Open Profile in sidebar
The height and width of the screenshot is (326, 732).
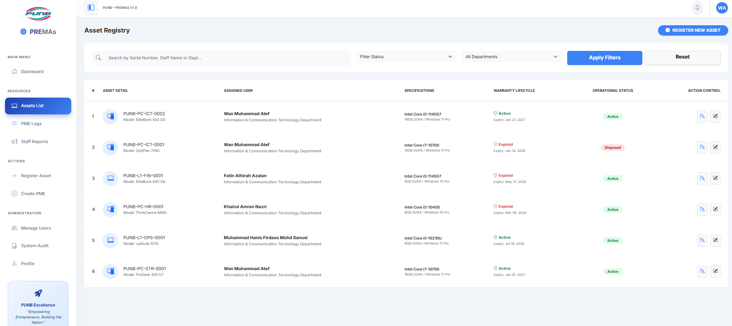pos(38,264)
